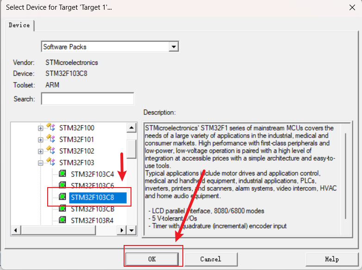Switch to the Device tab
The width and height of the screenshot is (362, 270).
click(19, 25)
